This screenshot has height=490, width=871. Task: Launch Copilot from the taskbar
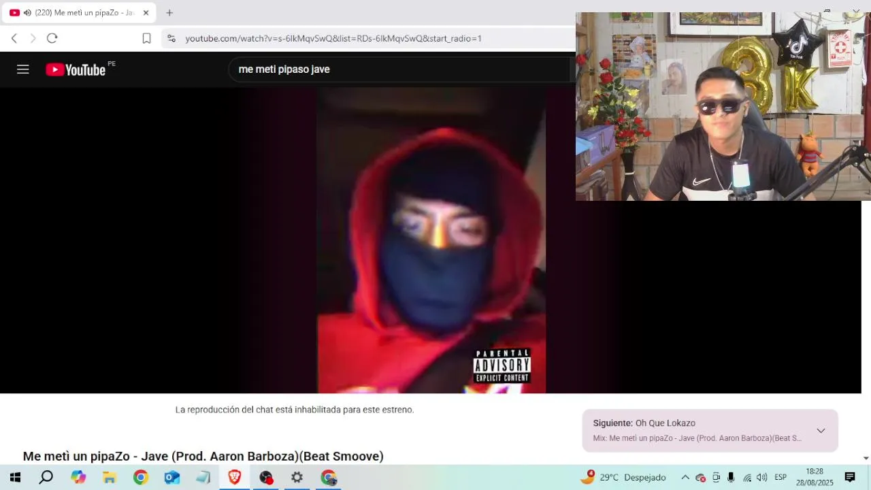(78, 477)
